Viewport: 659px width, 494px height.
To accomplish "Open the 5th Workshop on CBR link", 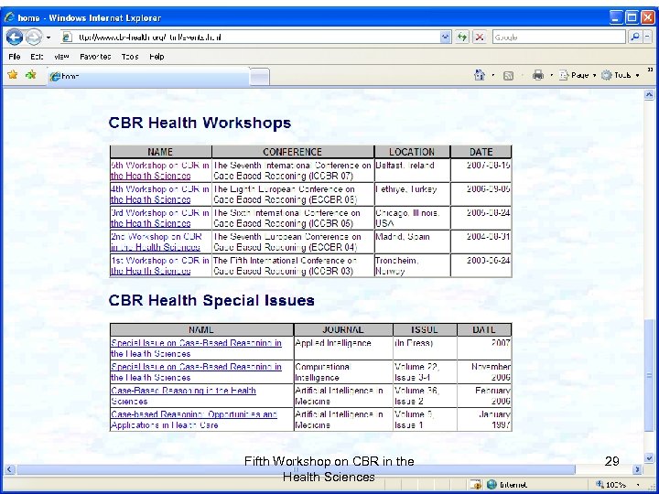I will [159, 170].
